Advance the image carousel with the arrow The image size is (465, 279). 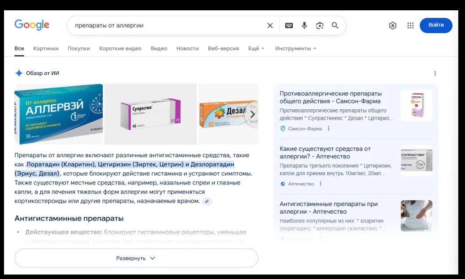[x=254, y=114]
